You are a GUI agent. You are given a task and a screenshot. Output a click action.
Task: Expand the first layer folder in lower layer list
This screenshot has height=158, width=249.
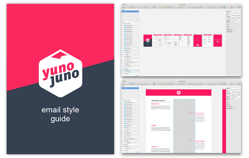pyautogui.click(x=124, y=103)
